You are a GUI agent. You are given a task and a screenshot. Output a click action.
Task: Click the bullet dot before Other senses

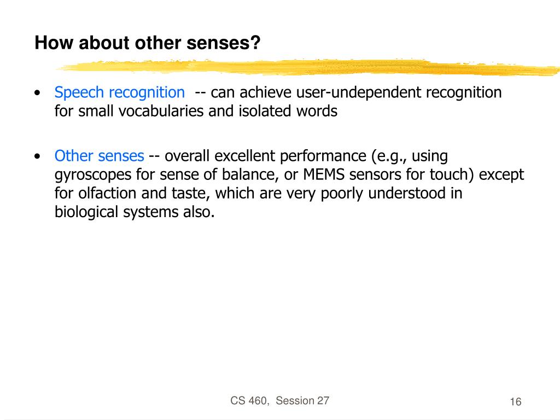click(38, 156)
